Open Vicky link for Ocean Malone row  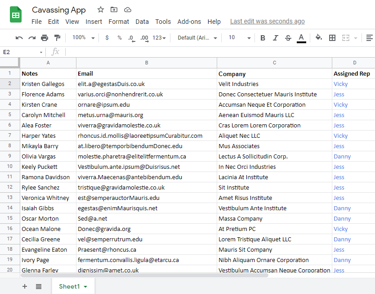point(340,229)
